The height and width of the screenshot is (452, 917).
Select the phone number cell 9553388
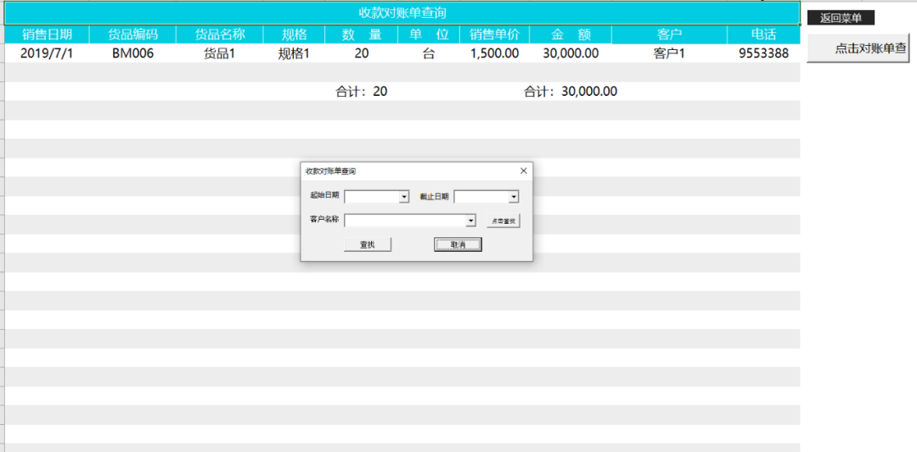[763, 53]
